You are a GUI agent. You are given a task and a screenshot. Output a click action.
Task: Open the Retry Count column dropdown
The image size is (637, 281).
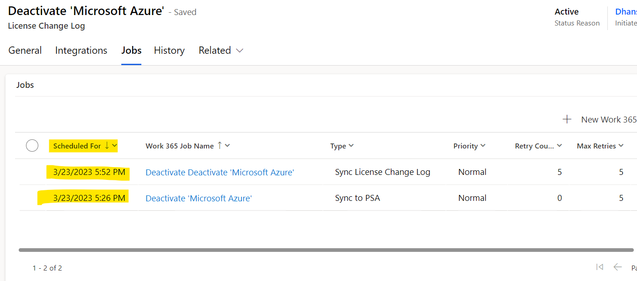[559, 146]
